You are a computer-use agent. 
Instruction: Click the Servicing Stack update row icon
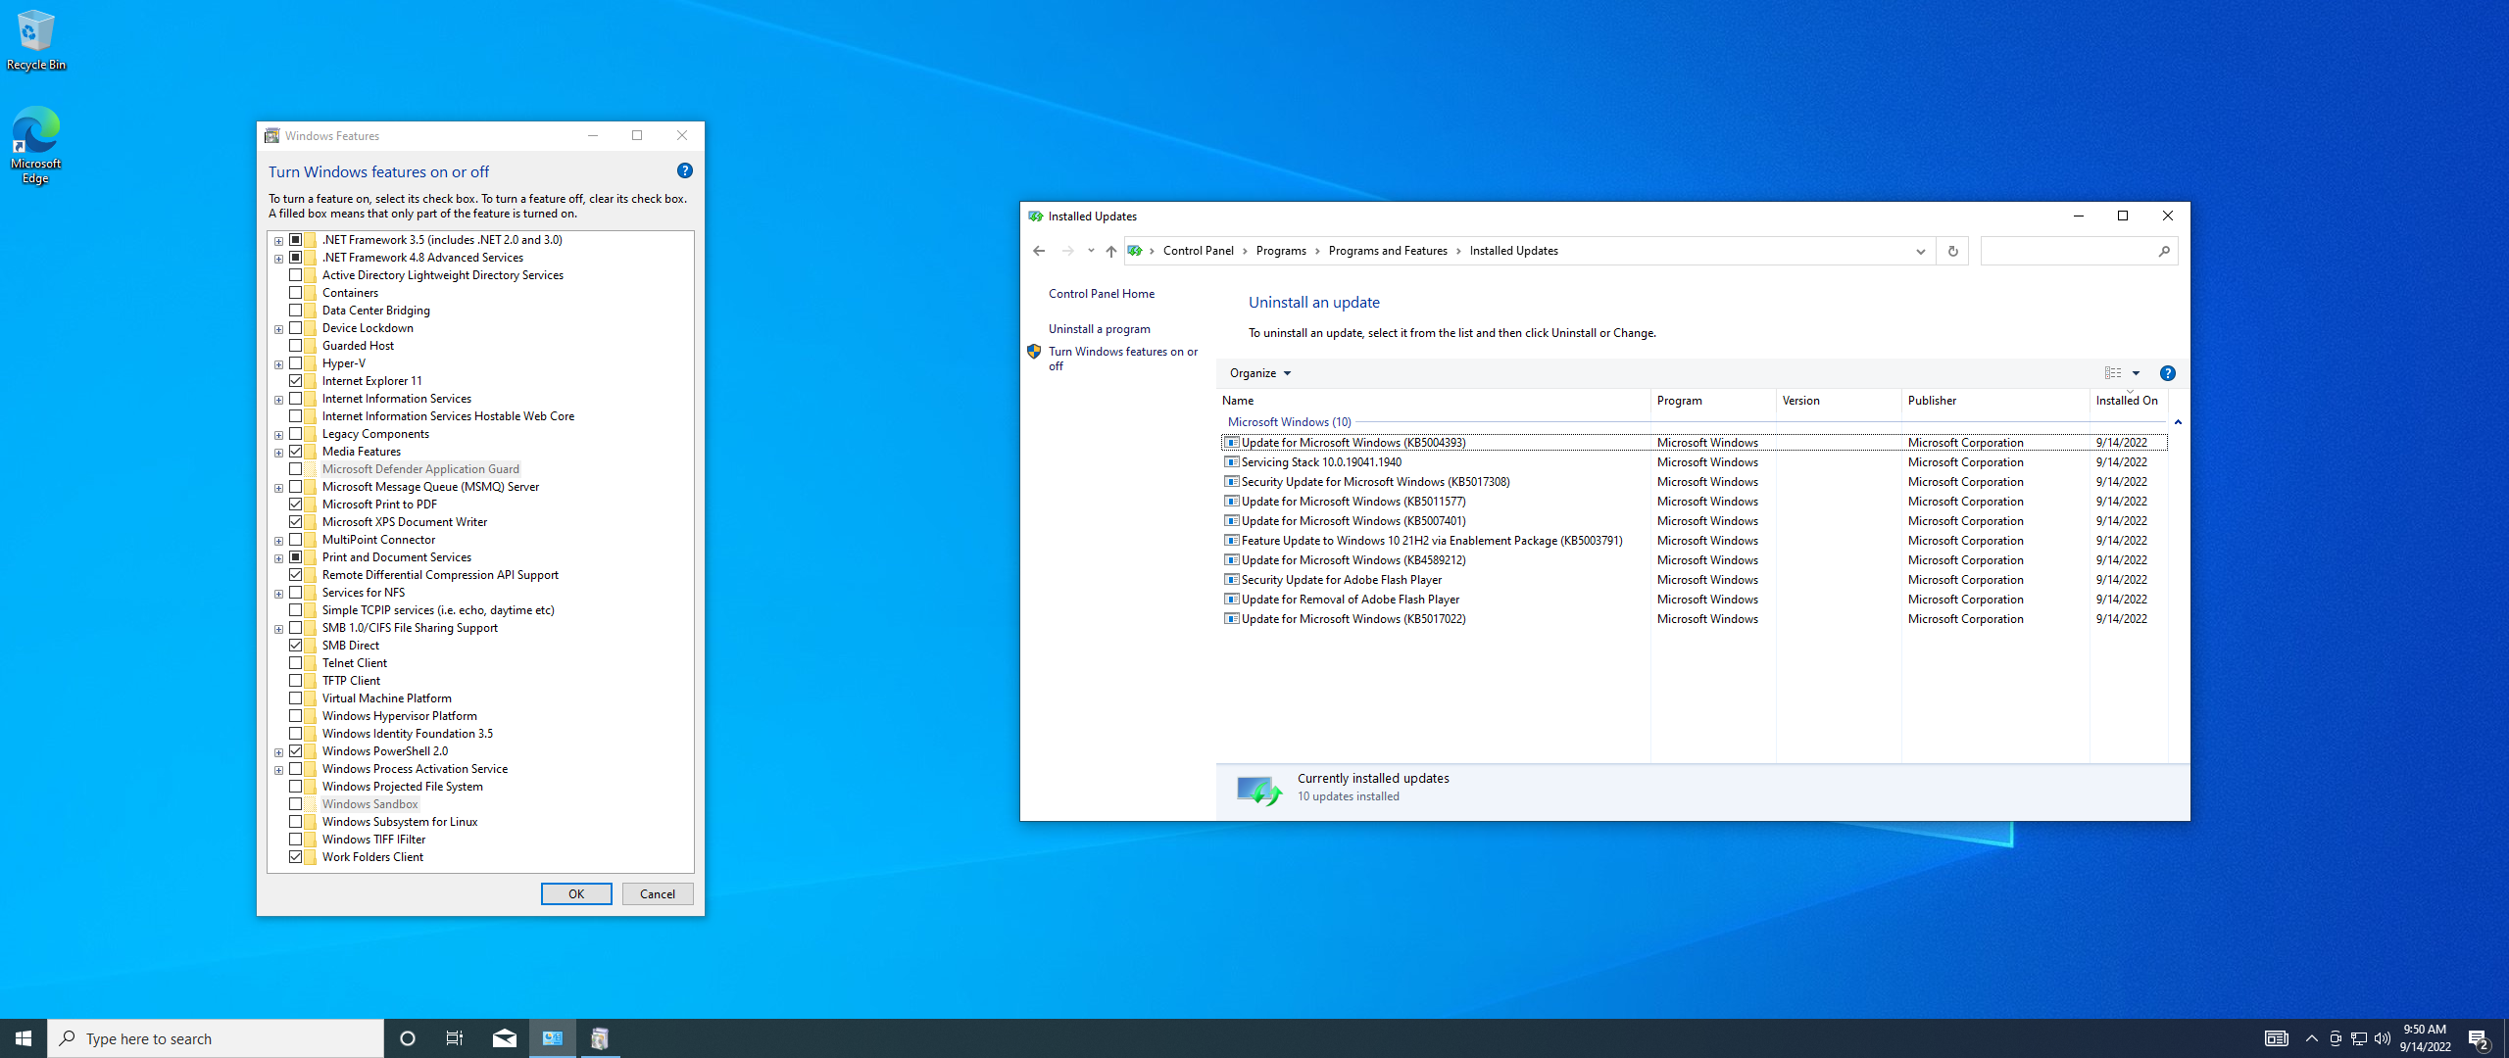1232,462
